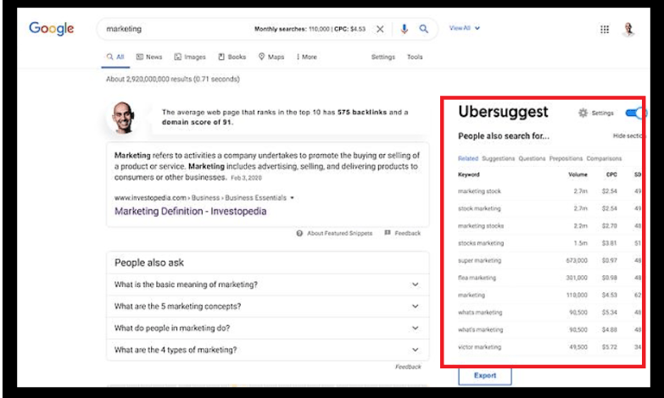This screenshot has height=398, width=664.
Task: Click the $5.72 CPC value
Action: coord(610,347)
